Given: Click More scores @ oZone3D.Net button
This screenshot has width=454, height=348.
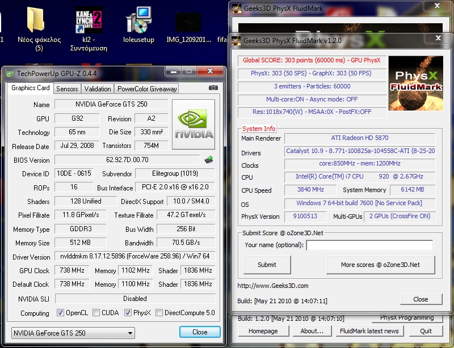Looking at the screenshot, I should (x=380, y=265).
